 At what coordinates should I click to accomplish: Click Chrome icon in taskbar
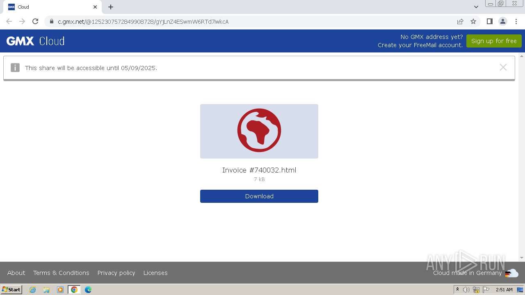pyautogui.click(x=74, y=290)
